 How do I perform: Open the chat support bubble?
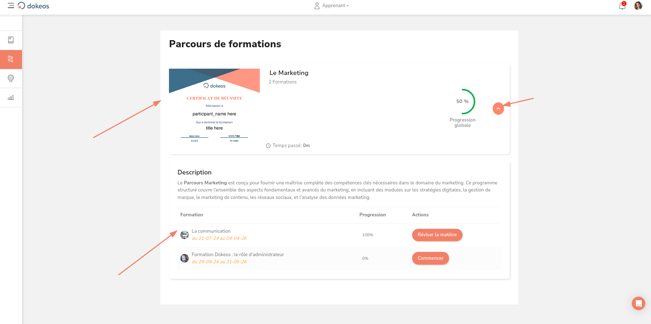click(x=638, y=303)
